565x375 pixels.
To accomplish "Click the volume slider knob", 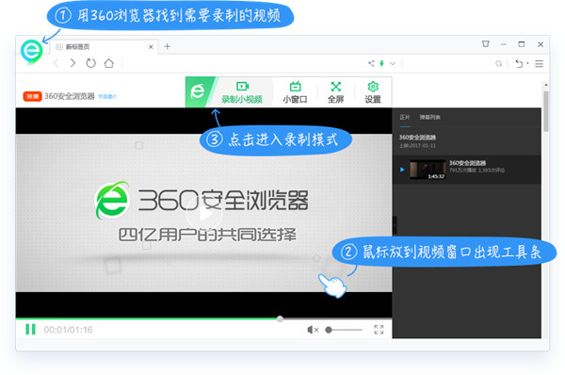I will pos(329,330).
